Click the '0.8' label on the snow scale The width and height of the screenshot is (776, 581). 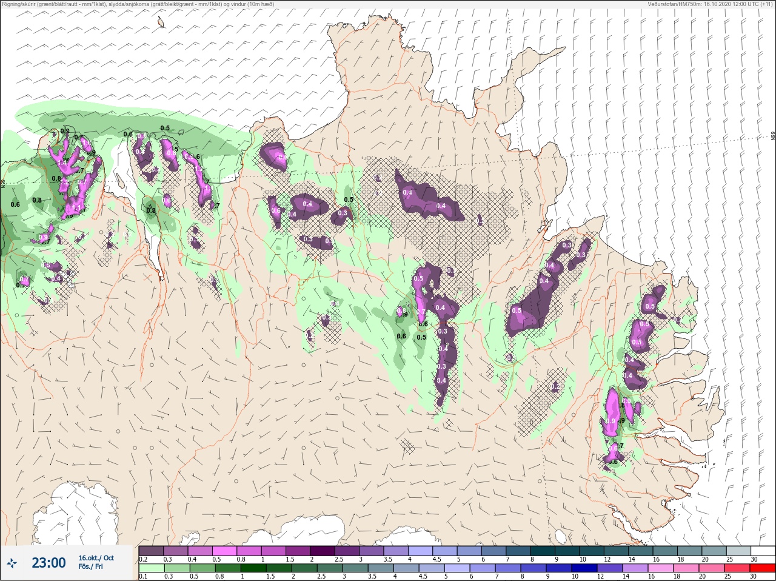[x=241, y=559]
